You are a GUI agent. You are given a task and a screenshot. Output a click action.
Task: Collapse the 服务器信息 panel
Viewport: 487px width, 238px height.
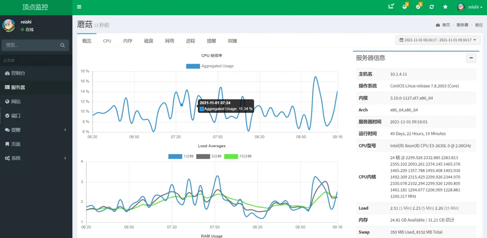click(x=471, y=58)
